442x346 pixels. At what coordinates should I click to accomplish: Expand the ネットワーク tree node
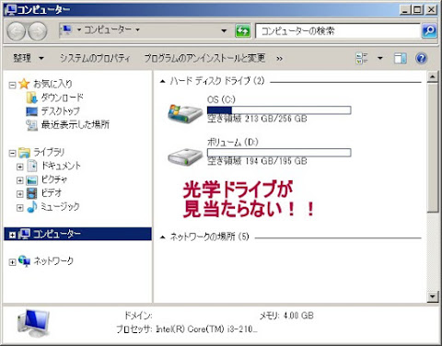tap(12, 262)
